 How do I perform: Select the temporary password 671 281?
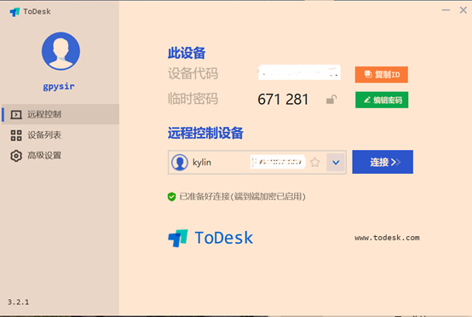(x=283, y=100)
